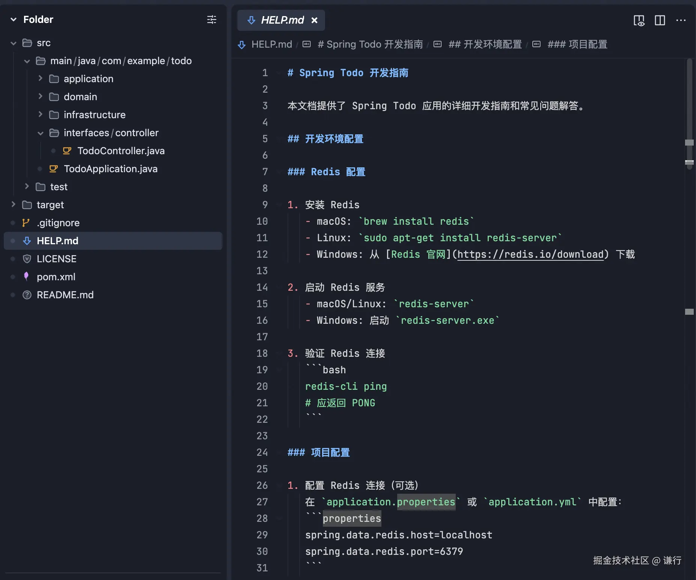Click the 'spring.data.redis.port=6379' line
696x580 pixels.
click(384, 551)
